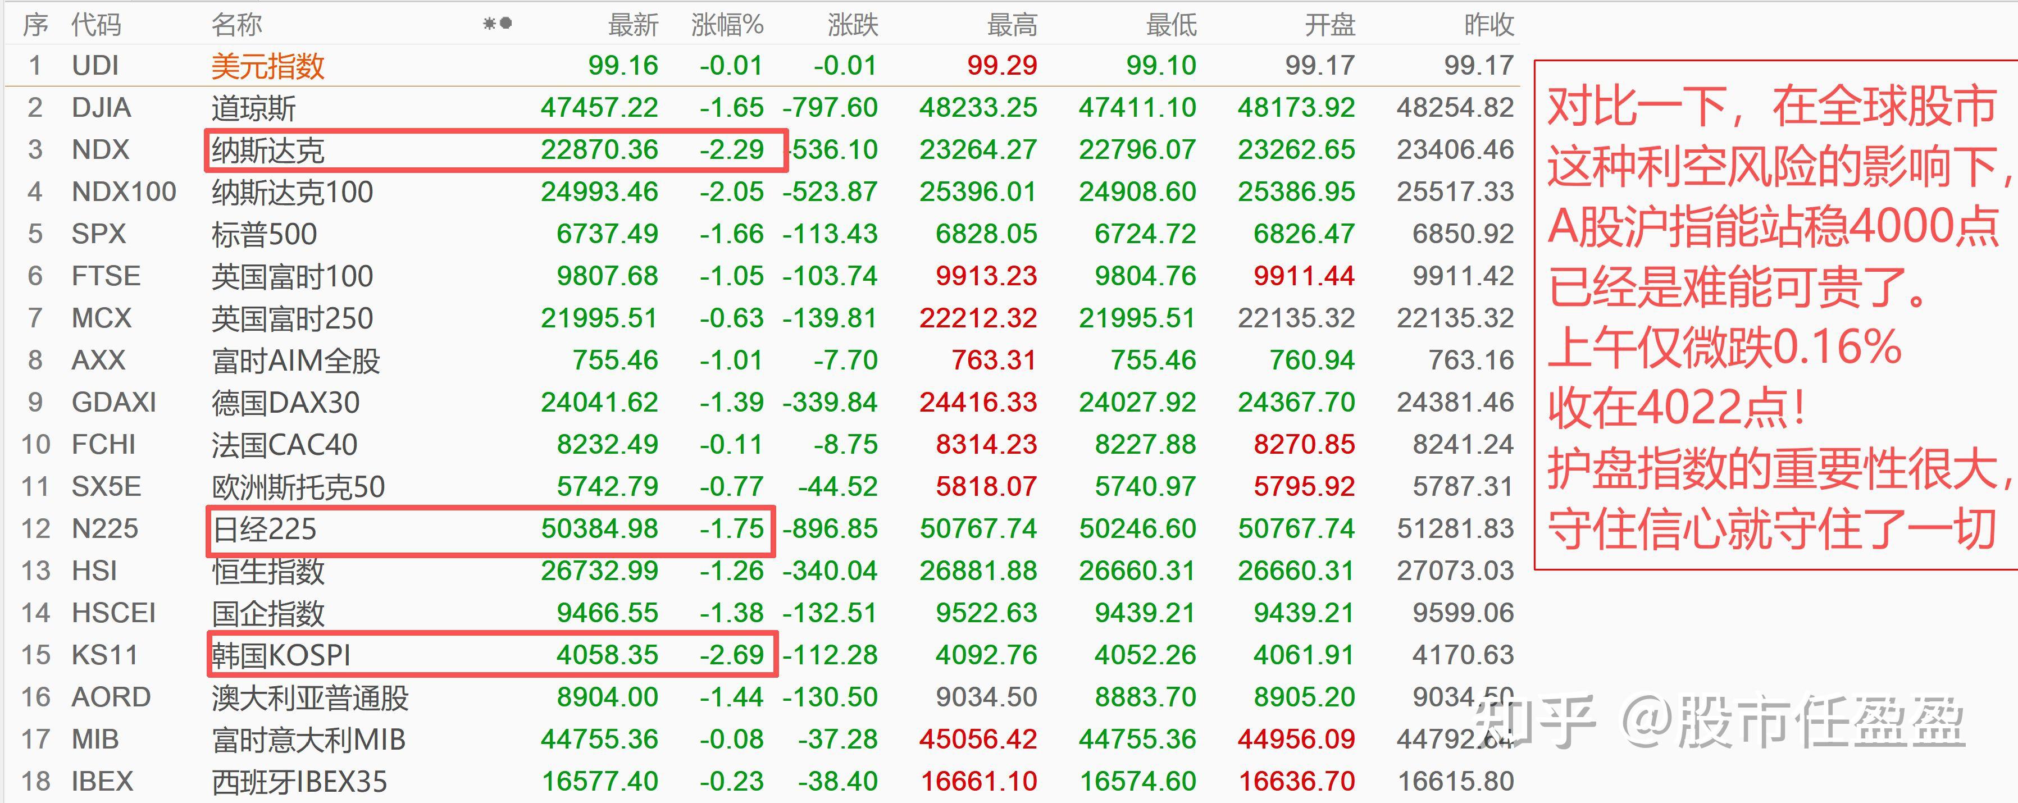Screen dimensions: 2018x803
Task: Click the MCX ticker code
Action: tap(102, 319)
